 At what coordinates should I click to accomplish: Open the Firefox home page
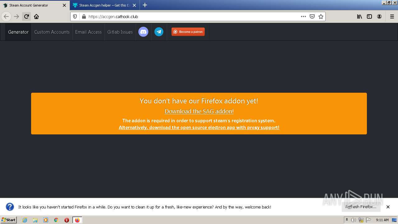point(36,16)
